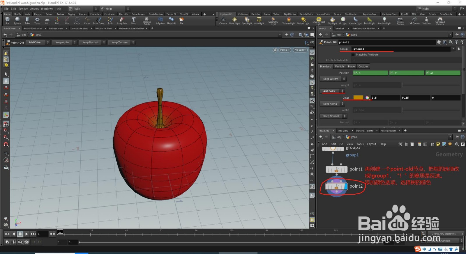Open Keep Alpha dropdown in parameters
This screenshot has height=254, width=466.
point(332,104)
